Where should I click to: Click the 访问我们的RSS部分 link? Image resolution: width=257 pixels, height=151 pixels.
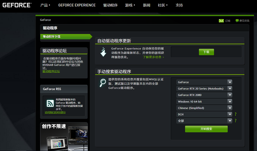pos(55,113)
